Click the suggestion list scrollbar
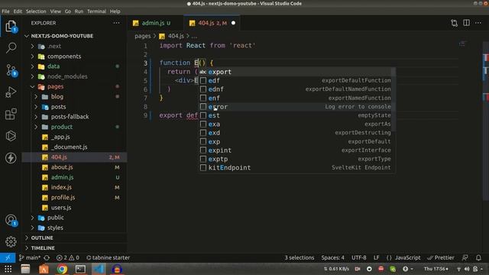The height and width of the screenshot is (275, 489). coord(394,99)
